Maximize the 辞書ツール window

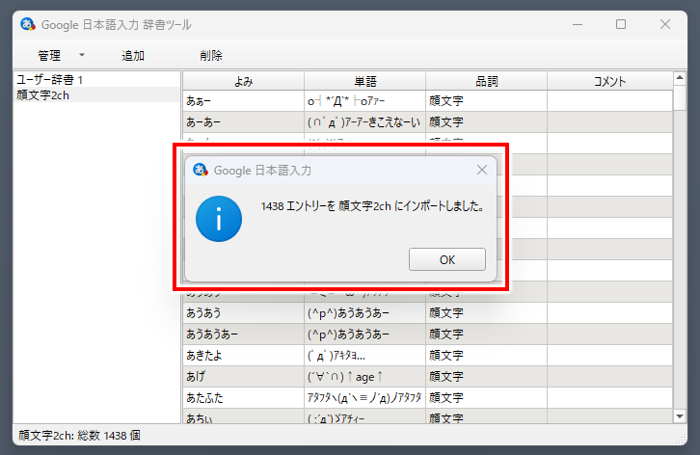[x=621, y=24]
